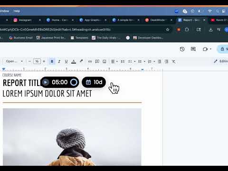The width and height of the screenshot is (228, 171).
Task: Open the text alignment dropdown
Action: point(114,61)
